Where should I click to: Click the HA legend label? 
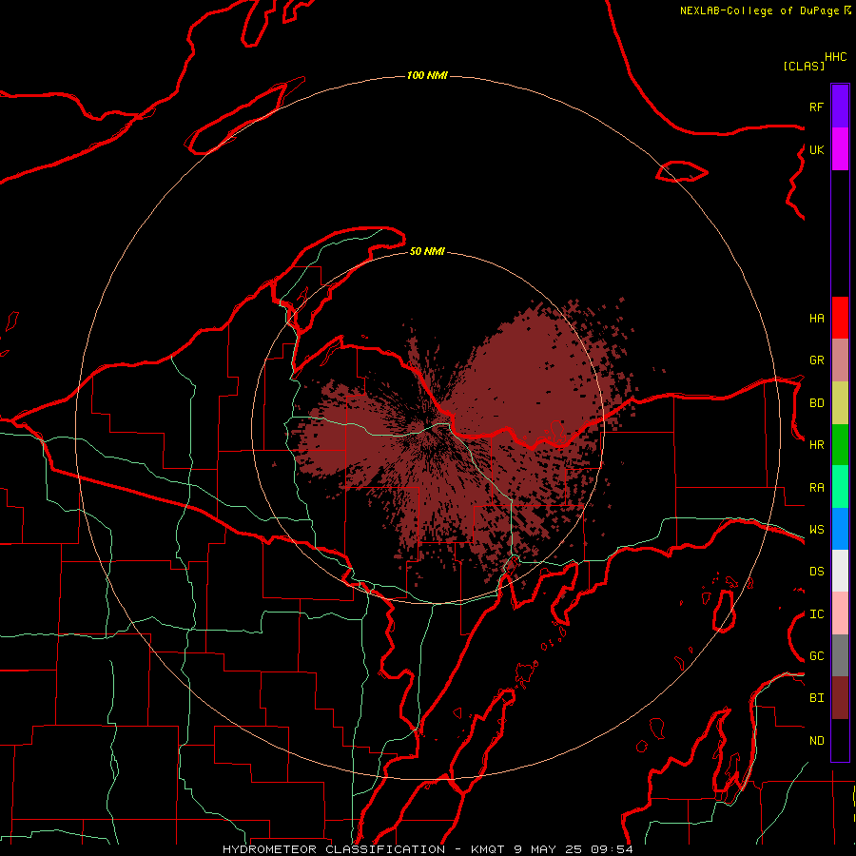pyautogui.click(x=816, y=318)
